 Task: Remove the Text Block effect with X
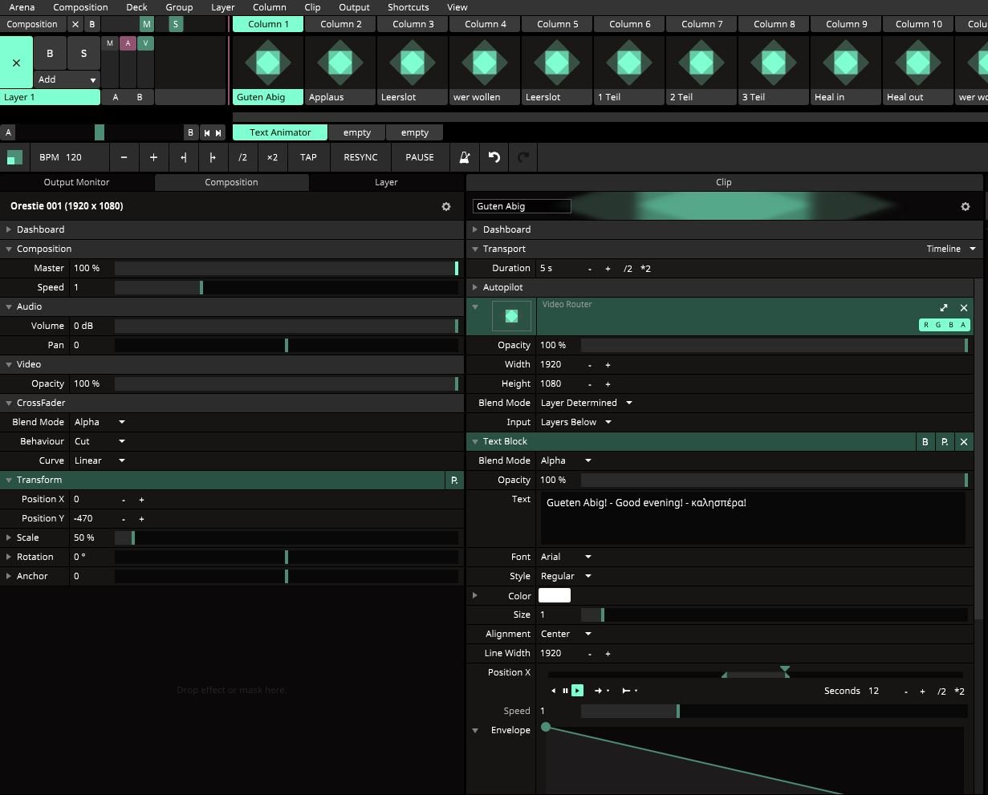click(964, 441)
